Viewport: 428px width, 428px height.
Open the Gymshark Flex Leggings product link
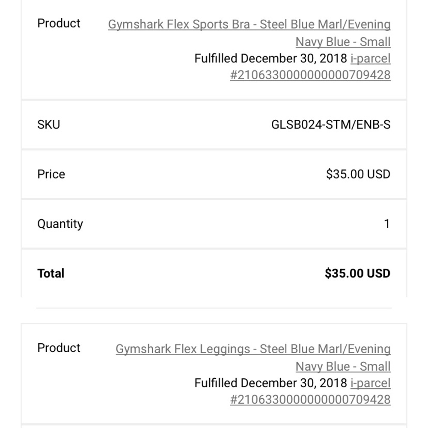pyautogui.click(x=253, y=349)
